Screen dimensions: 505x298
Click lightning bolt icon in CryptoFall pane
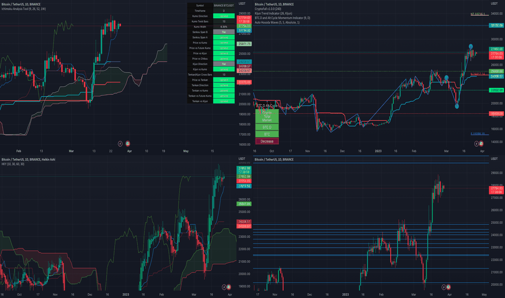(476, 144)
